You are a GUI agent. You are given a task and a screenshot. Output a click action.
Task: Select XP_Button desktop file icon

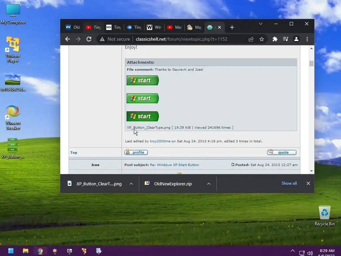point(13,148)
